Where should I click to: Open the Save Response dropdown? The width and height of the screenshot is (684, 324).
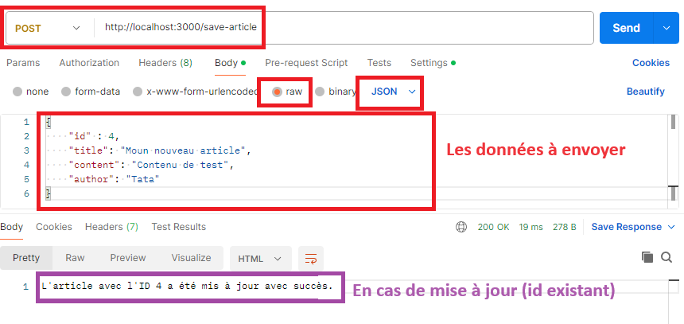[x=633, y=227]
